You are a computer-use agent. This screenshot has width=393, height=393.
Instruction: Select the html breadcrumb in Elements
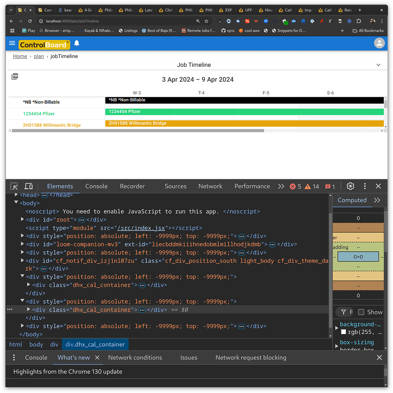point(15,344)
